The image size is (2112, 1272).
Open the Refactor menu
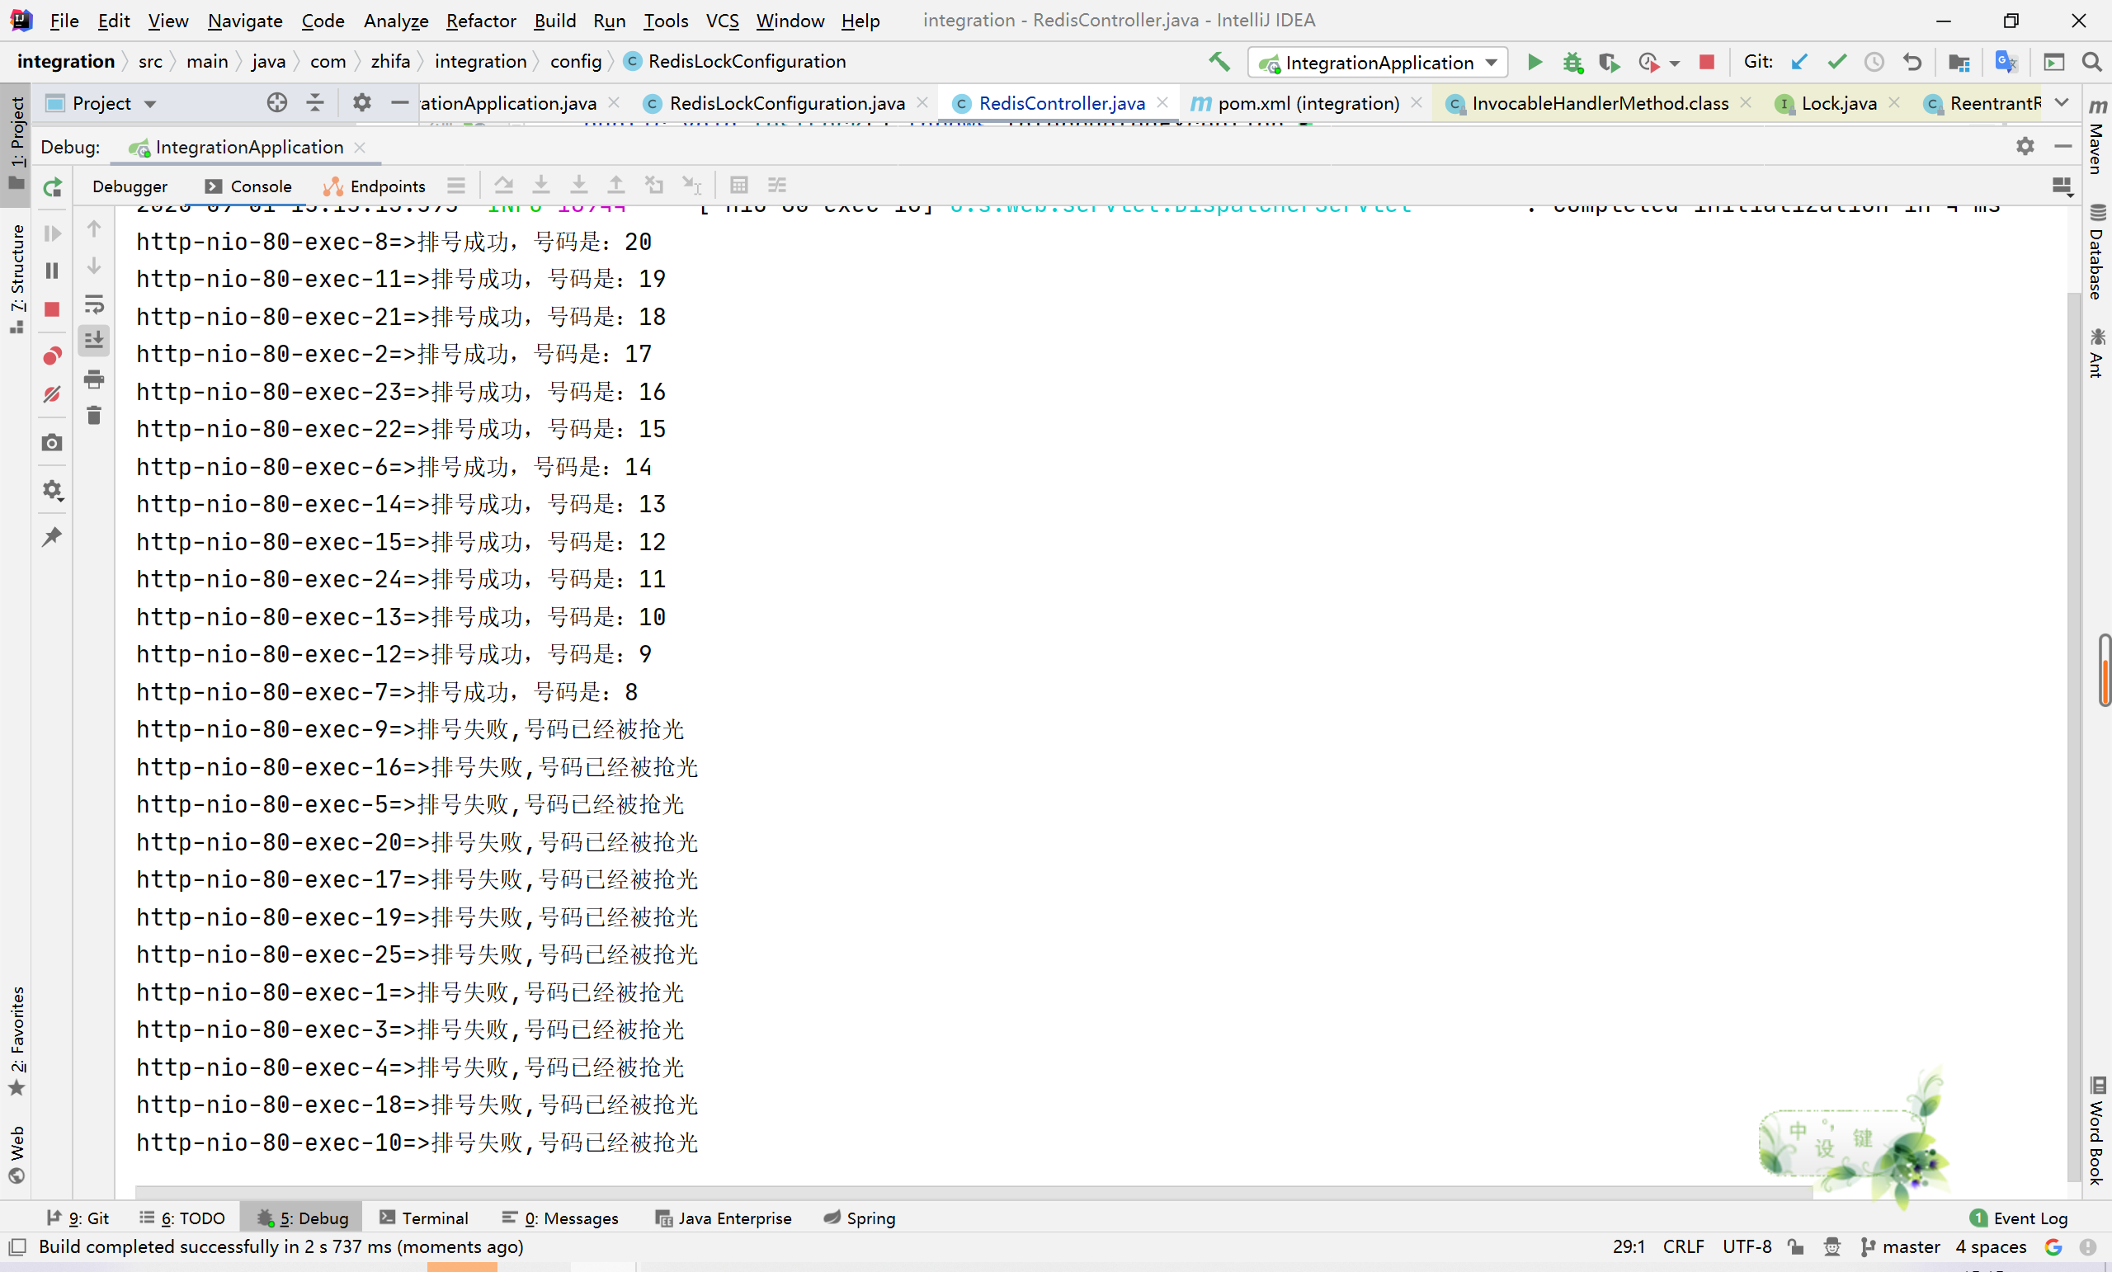click(480, 21)
